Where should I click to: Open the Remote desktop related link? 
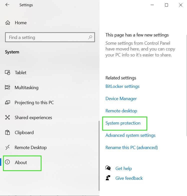pyautogui.click(x=121, y=111)
